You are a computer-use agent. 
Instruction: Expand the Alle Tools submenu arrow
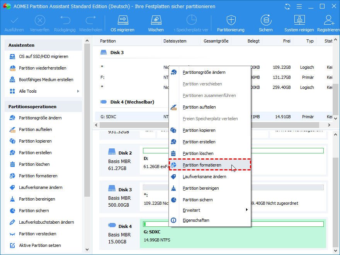tap(78, 91)
